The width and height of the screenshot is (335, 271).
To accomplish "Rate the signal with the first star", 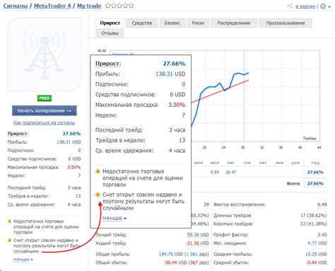I will [108, 6].
